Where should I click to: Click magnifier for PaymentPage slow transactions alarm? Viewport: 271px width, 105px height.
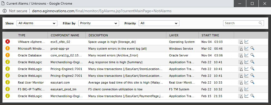click(x=253, y=96)
